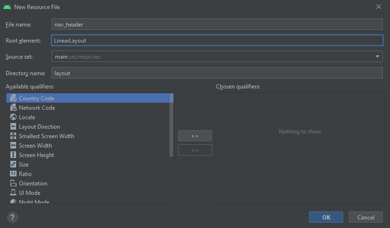Open the Source set dropdown arrow
Screen dimensions: 390x228
[x=377, y=57]
